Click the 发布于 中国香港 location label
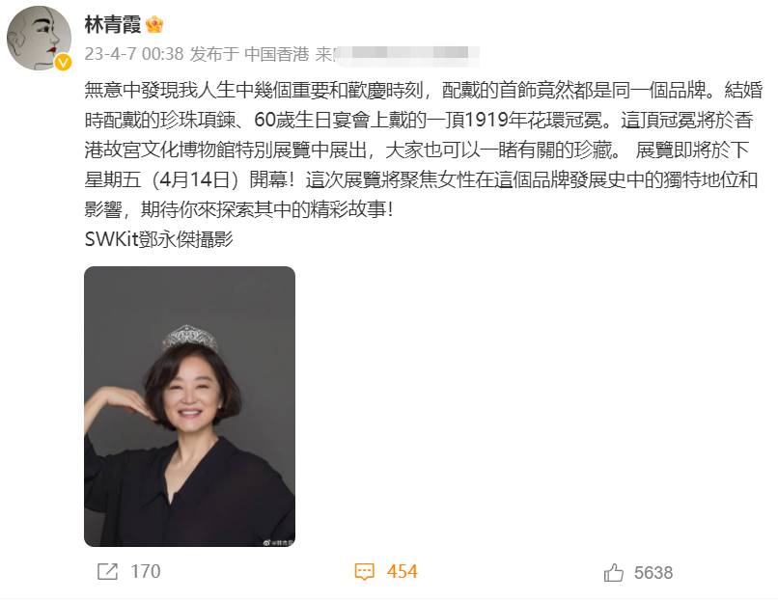This screenshot has height=601, width=778. 250,54
